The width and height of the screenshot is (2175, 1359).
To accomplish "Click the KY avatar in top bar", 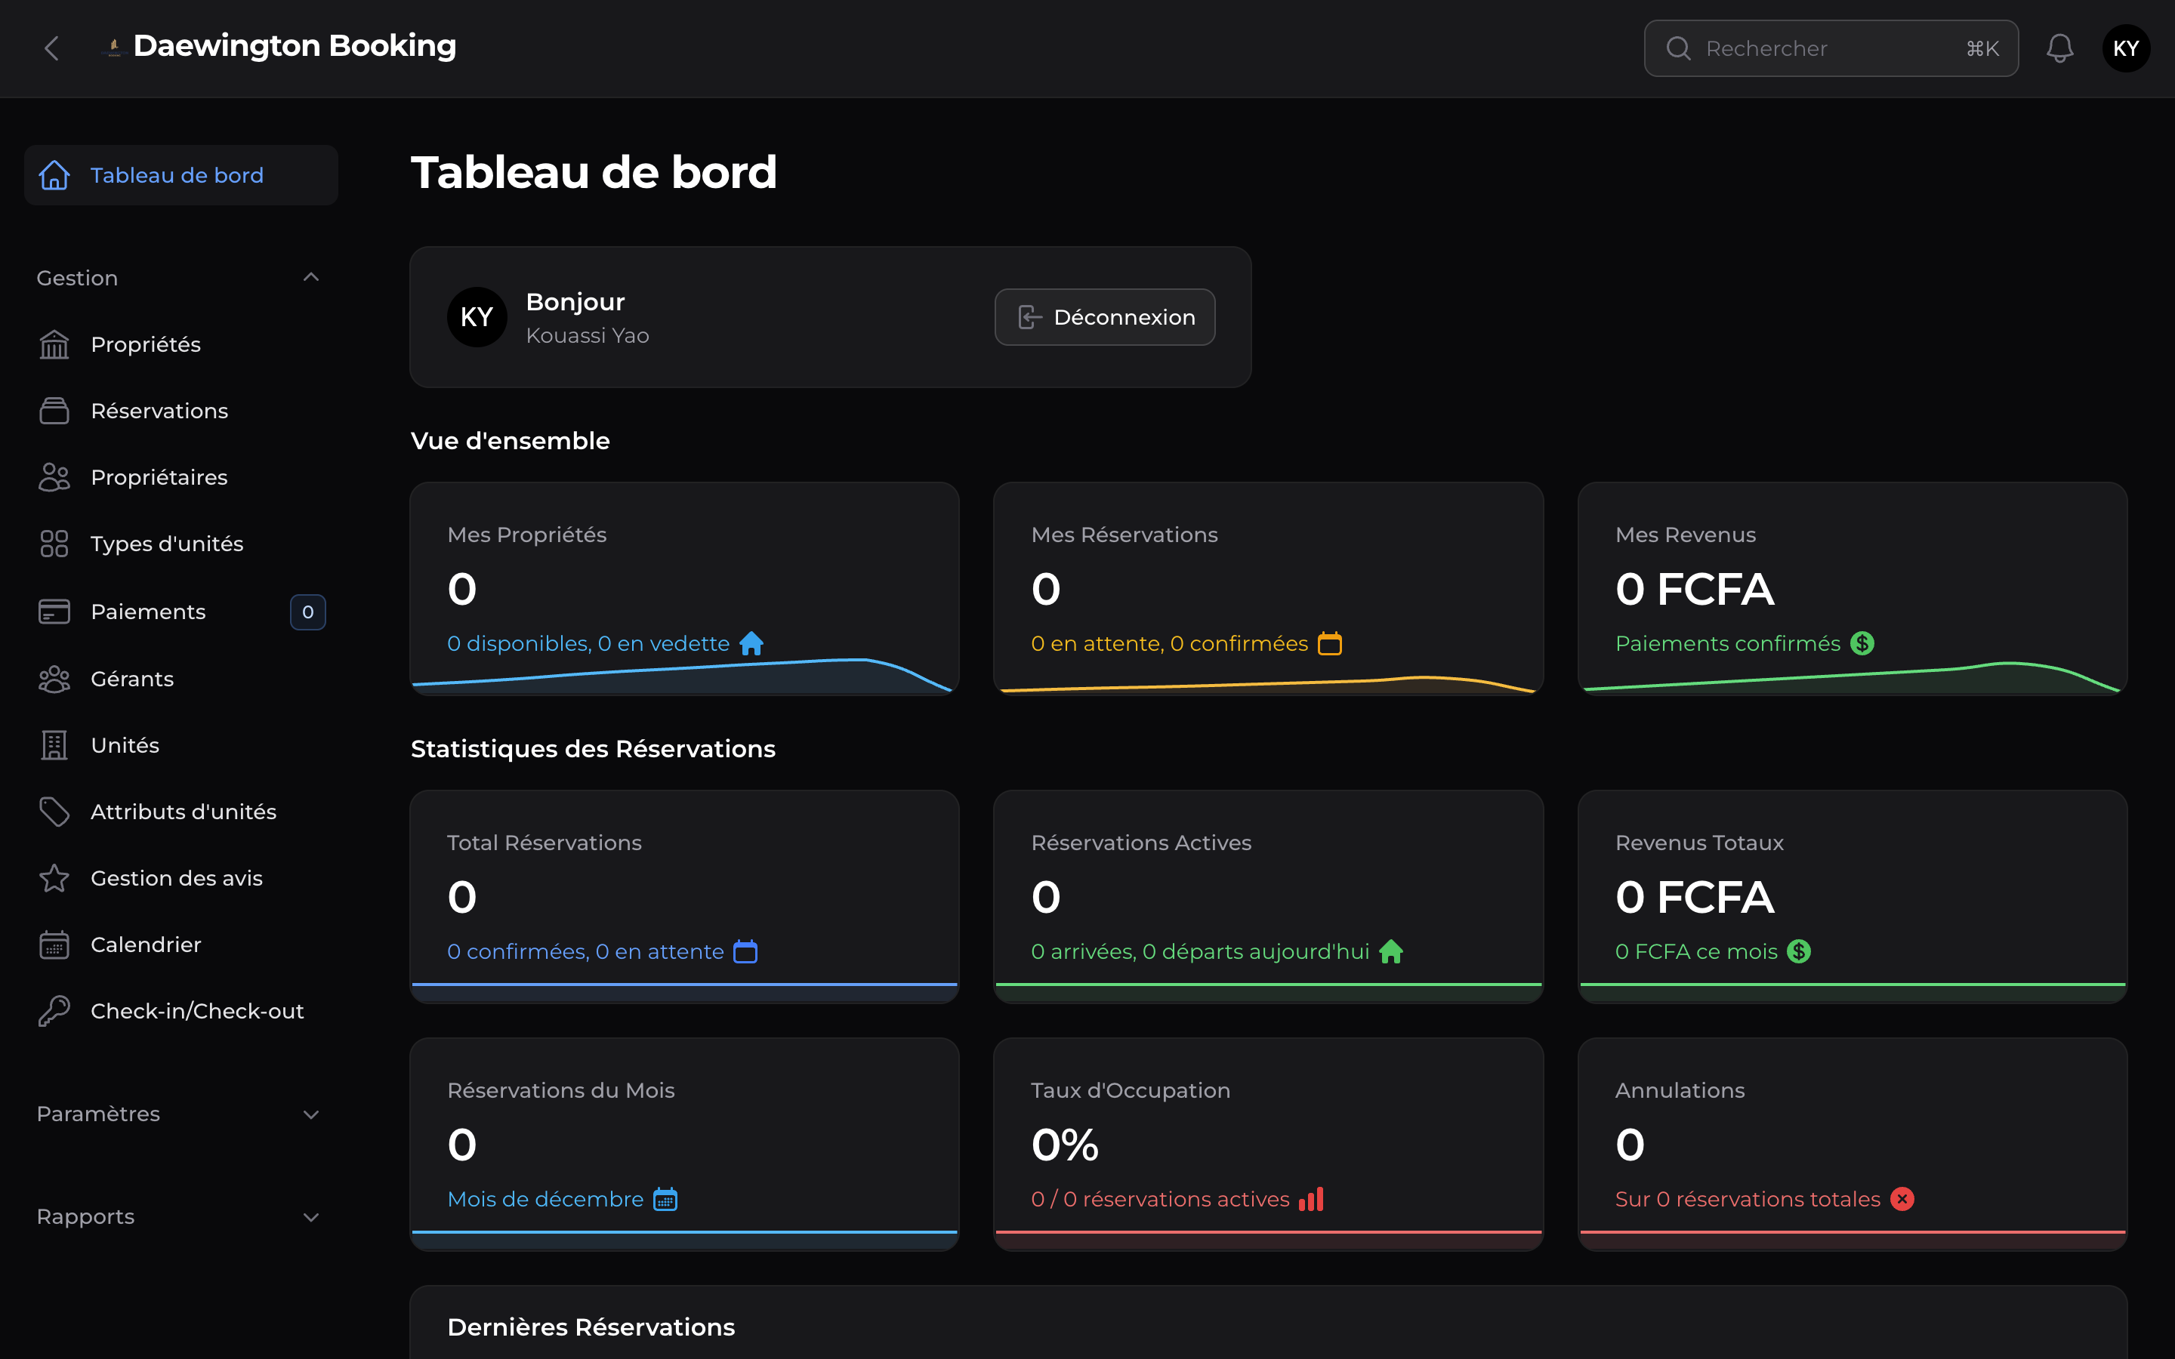I will point(2127,48).
